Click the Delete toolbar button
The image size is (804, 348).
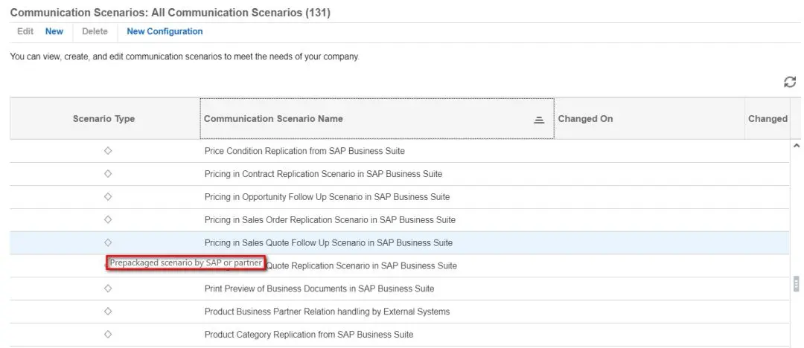[x=95, y=31]
